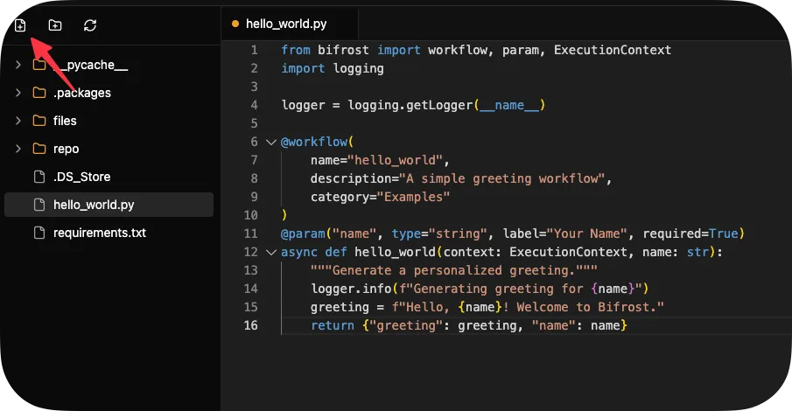
Task: Click the folder icon beside .packages
Action: [x=39, y=93]
